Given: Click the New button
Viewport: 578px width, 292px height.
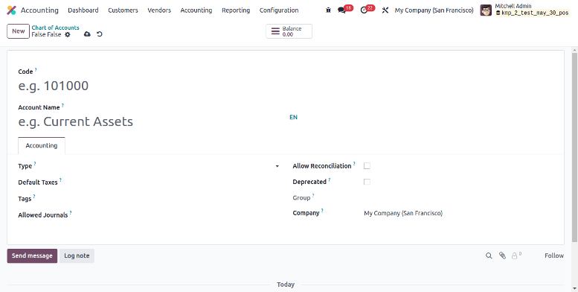Looking at the screenshot, I should click(18, 31).
